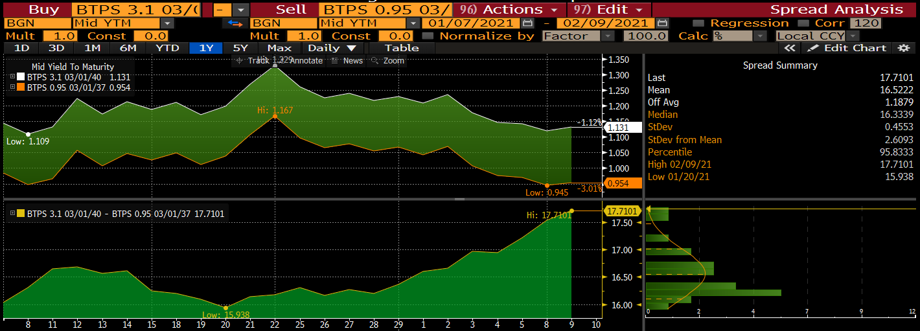Switch to Max range tab
This screenshot has width=920, height=331.
[279, 48]
